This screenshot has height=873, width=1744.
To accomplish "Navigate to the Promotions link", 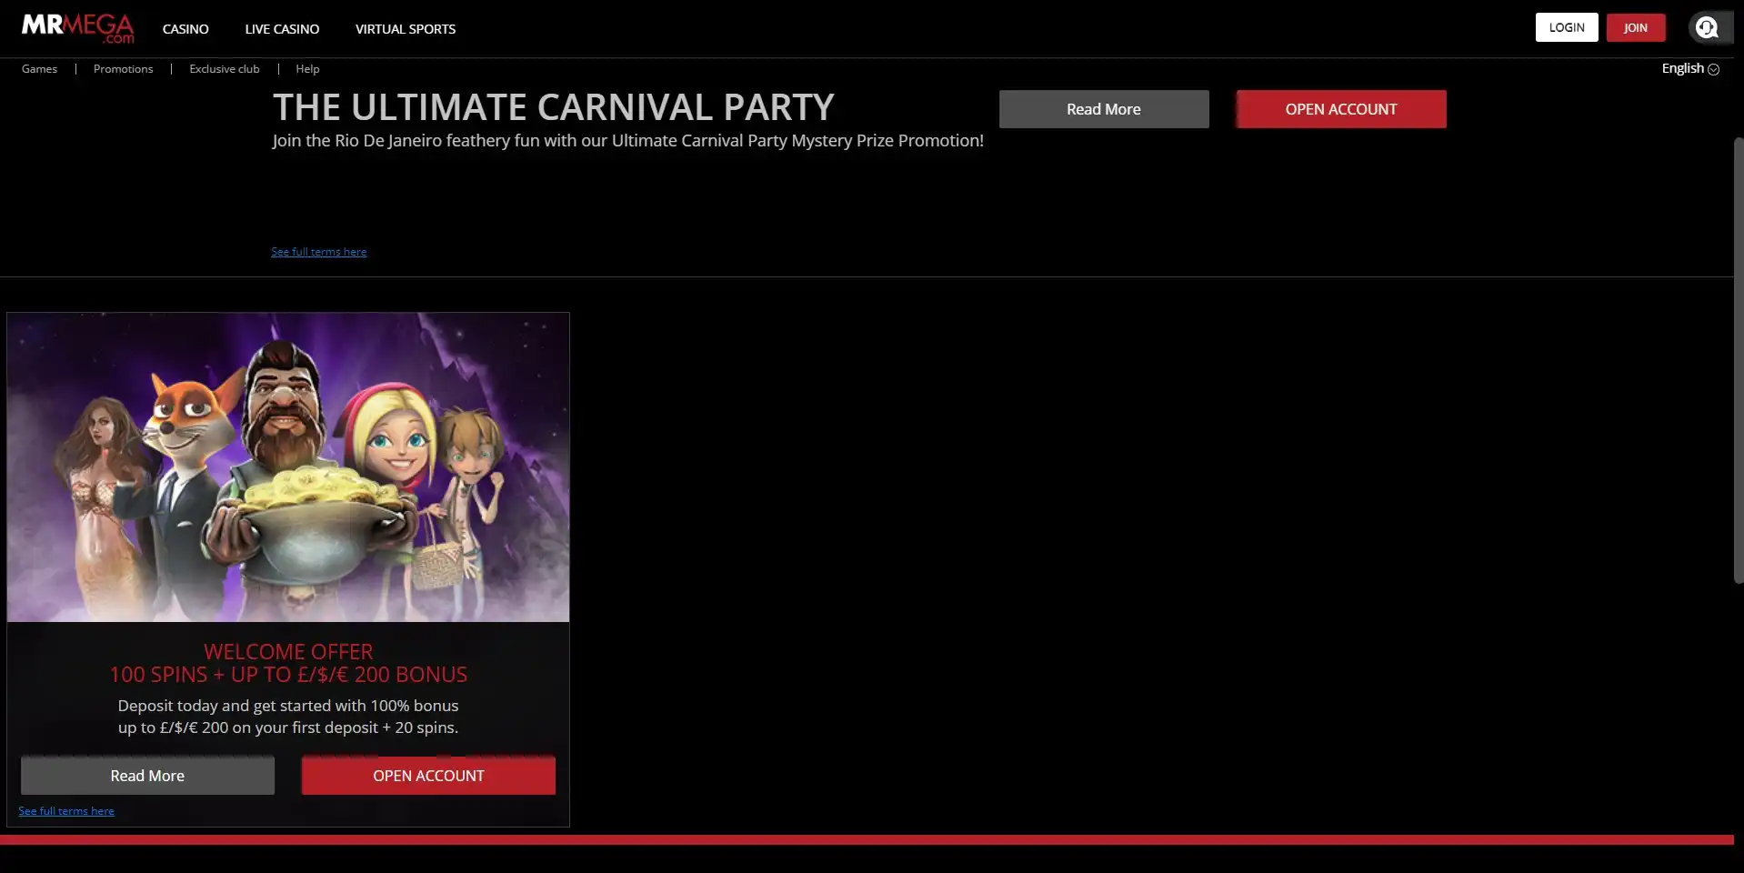I will 123,69.
